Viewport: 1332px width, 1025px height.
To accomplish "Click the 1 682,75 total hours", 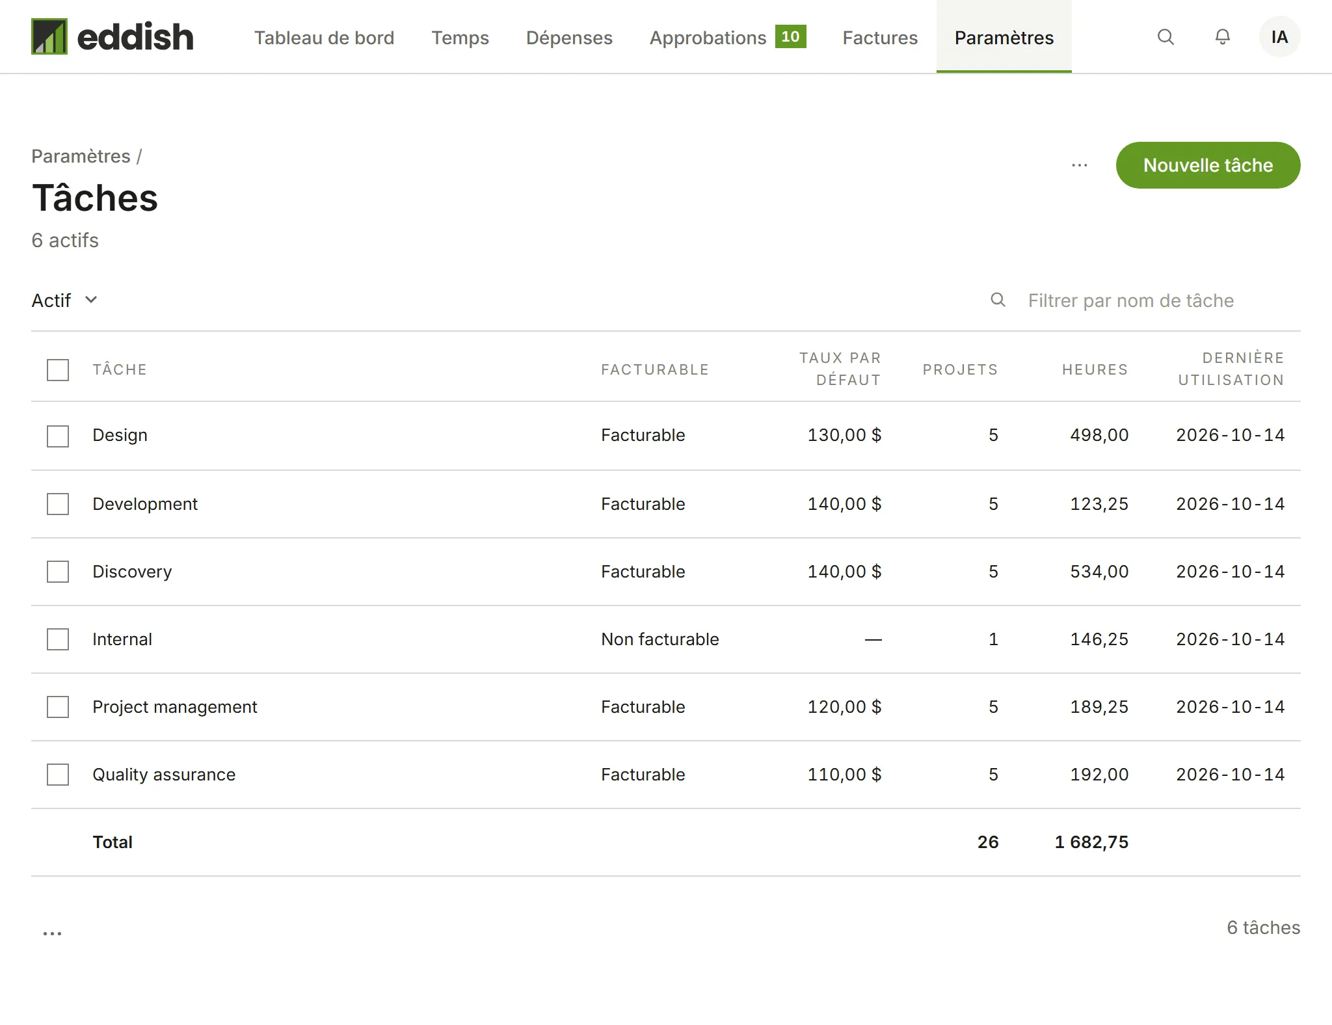I will pyautogui.click(x=1091, y=842).
